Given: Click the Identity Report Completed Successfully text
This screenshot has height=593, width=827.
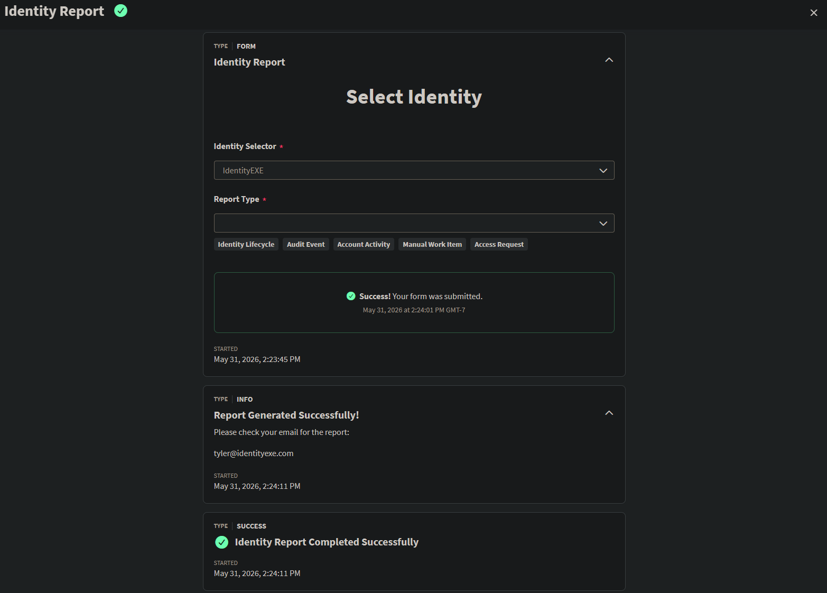Looking at the screenshot, I should (x=327, y=542).
